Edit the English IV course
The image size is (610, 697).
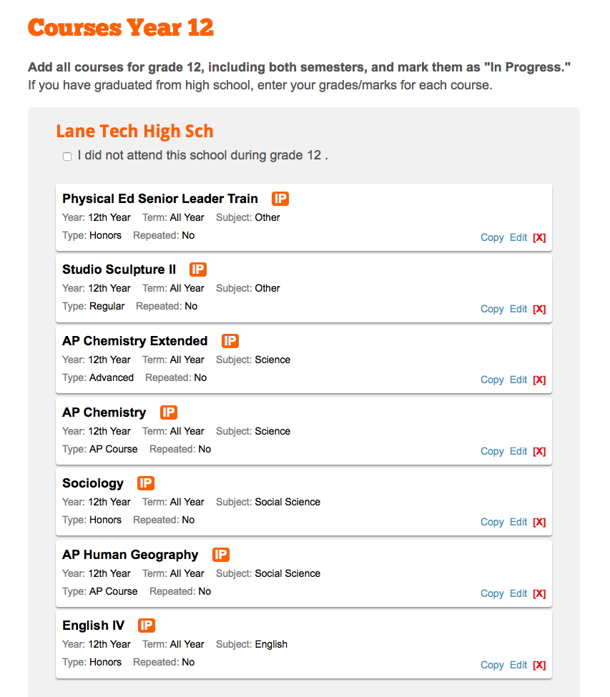tap(518, 665)
